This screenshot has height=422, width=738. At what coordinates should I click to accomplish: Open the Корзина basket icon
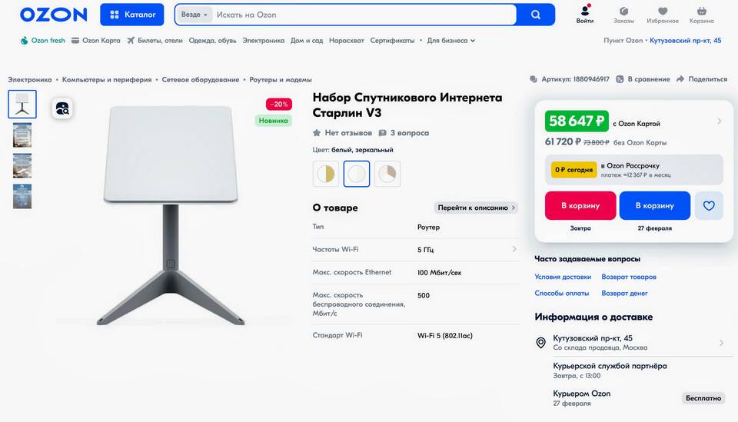(701, 11)
